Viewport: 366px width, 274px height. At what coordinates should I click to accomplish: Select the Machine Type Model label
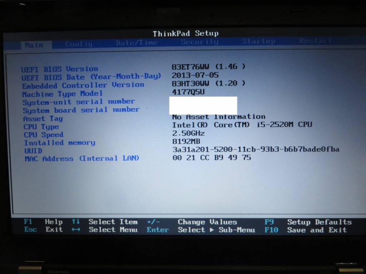click(62, 94)
